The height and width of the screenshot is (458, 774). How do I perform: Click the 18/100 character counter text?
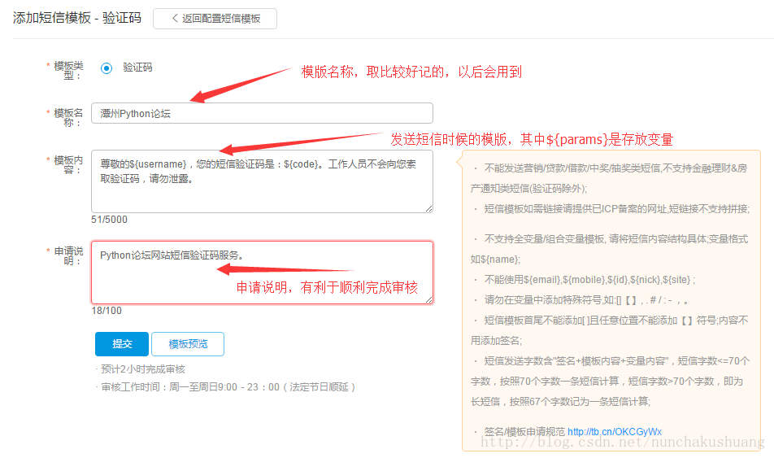107,310
